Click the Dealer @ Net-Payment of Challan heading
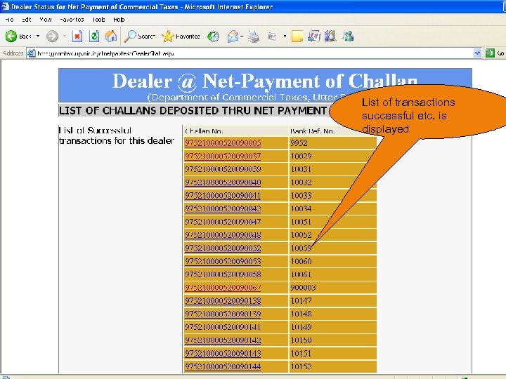 coord(265,81)
